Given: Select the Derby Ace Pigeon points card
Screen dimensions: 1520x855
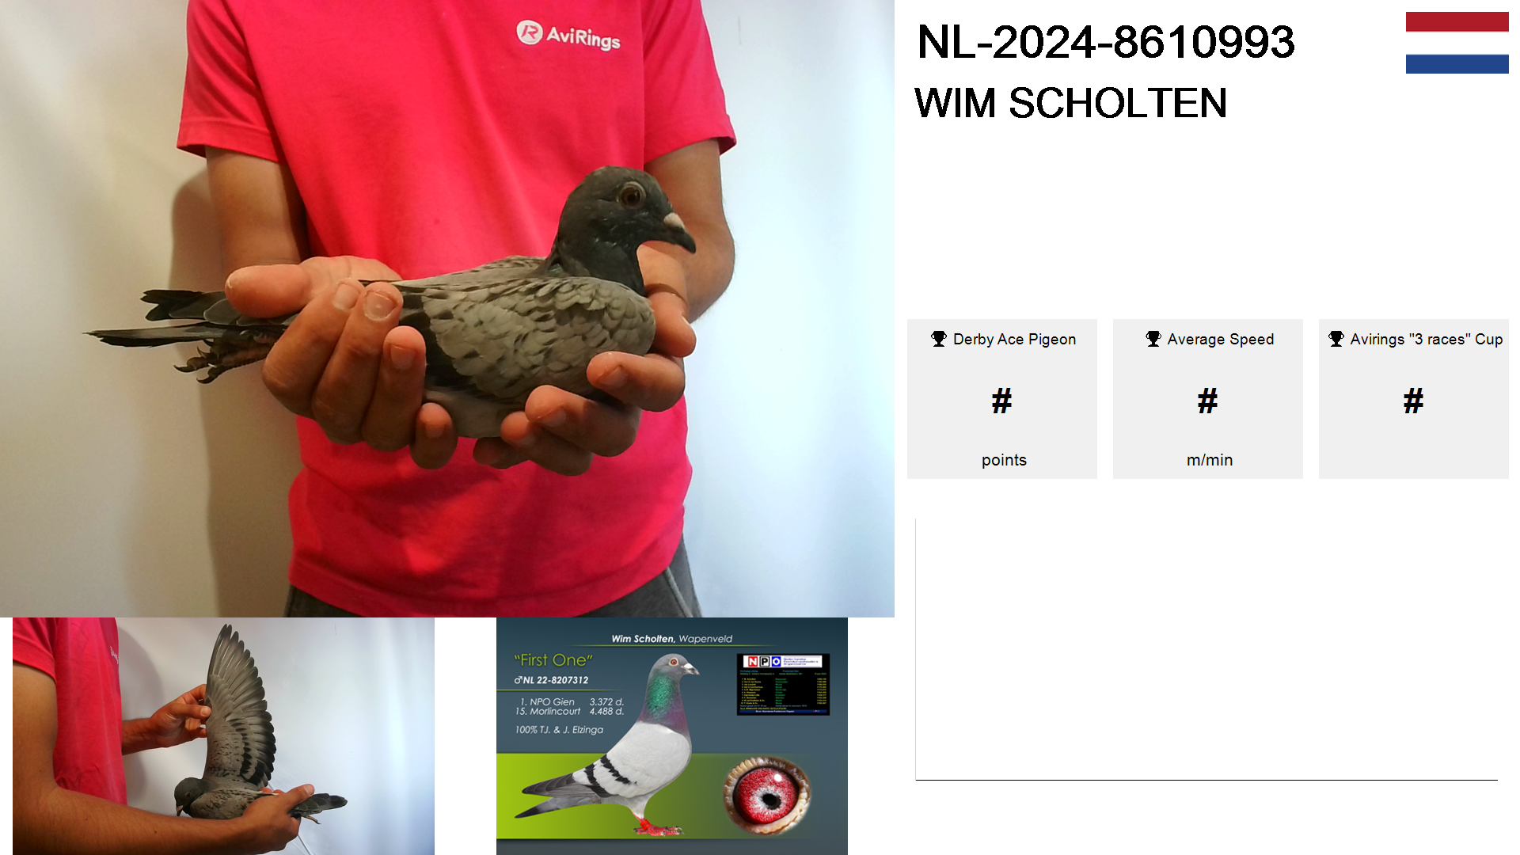Looking at the screenshot, I should tap(1002, 399).
